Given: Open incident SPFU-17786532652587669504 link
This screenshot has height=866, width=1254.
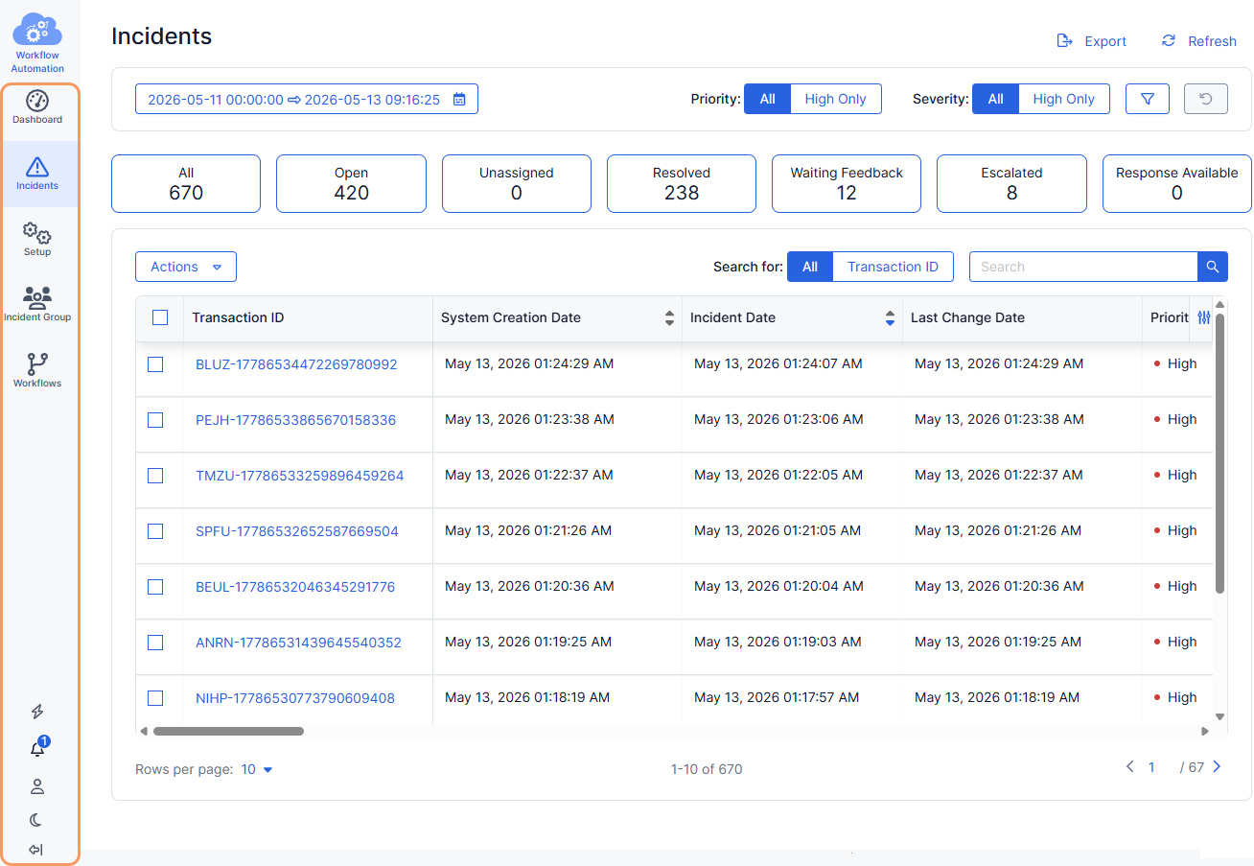Looking at the screenshot, I should (x=297, y=531).
